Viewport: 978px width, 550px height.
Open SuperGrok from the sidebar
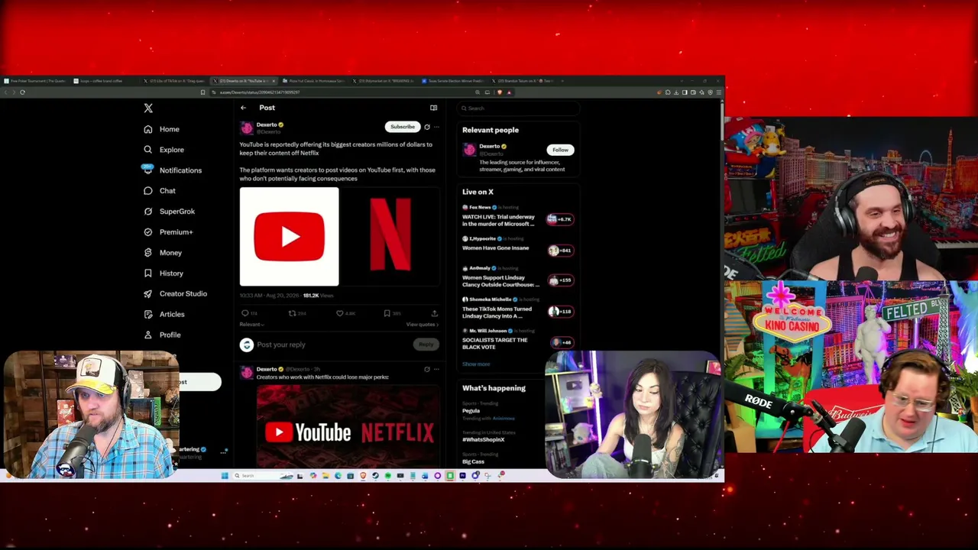click(170, 212)
